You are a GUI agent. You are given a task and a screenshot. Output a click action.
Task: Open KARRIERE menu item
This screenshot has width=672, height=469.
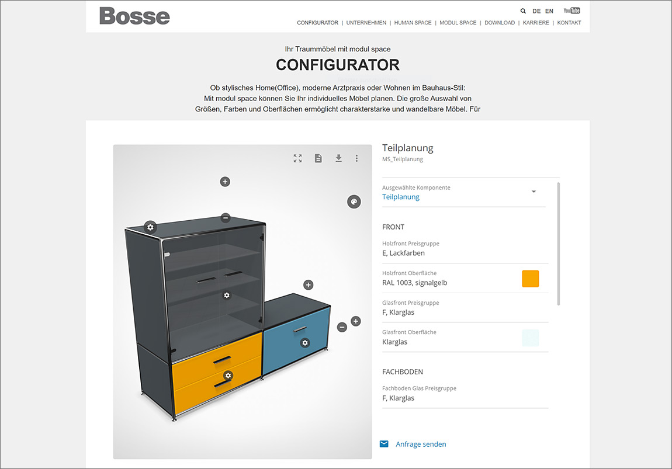[536, 23]
